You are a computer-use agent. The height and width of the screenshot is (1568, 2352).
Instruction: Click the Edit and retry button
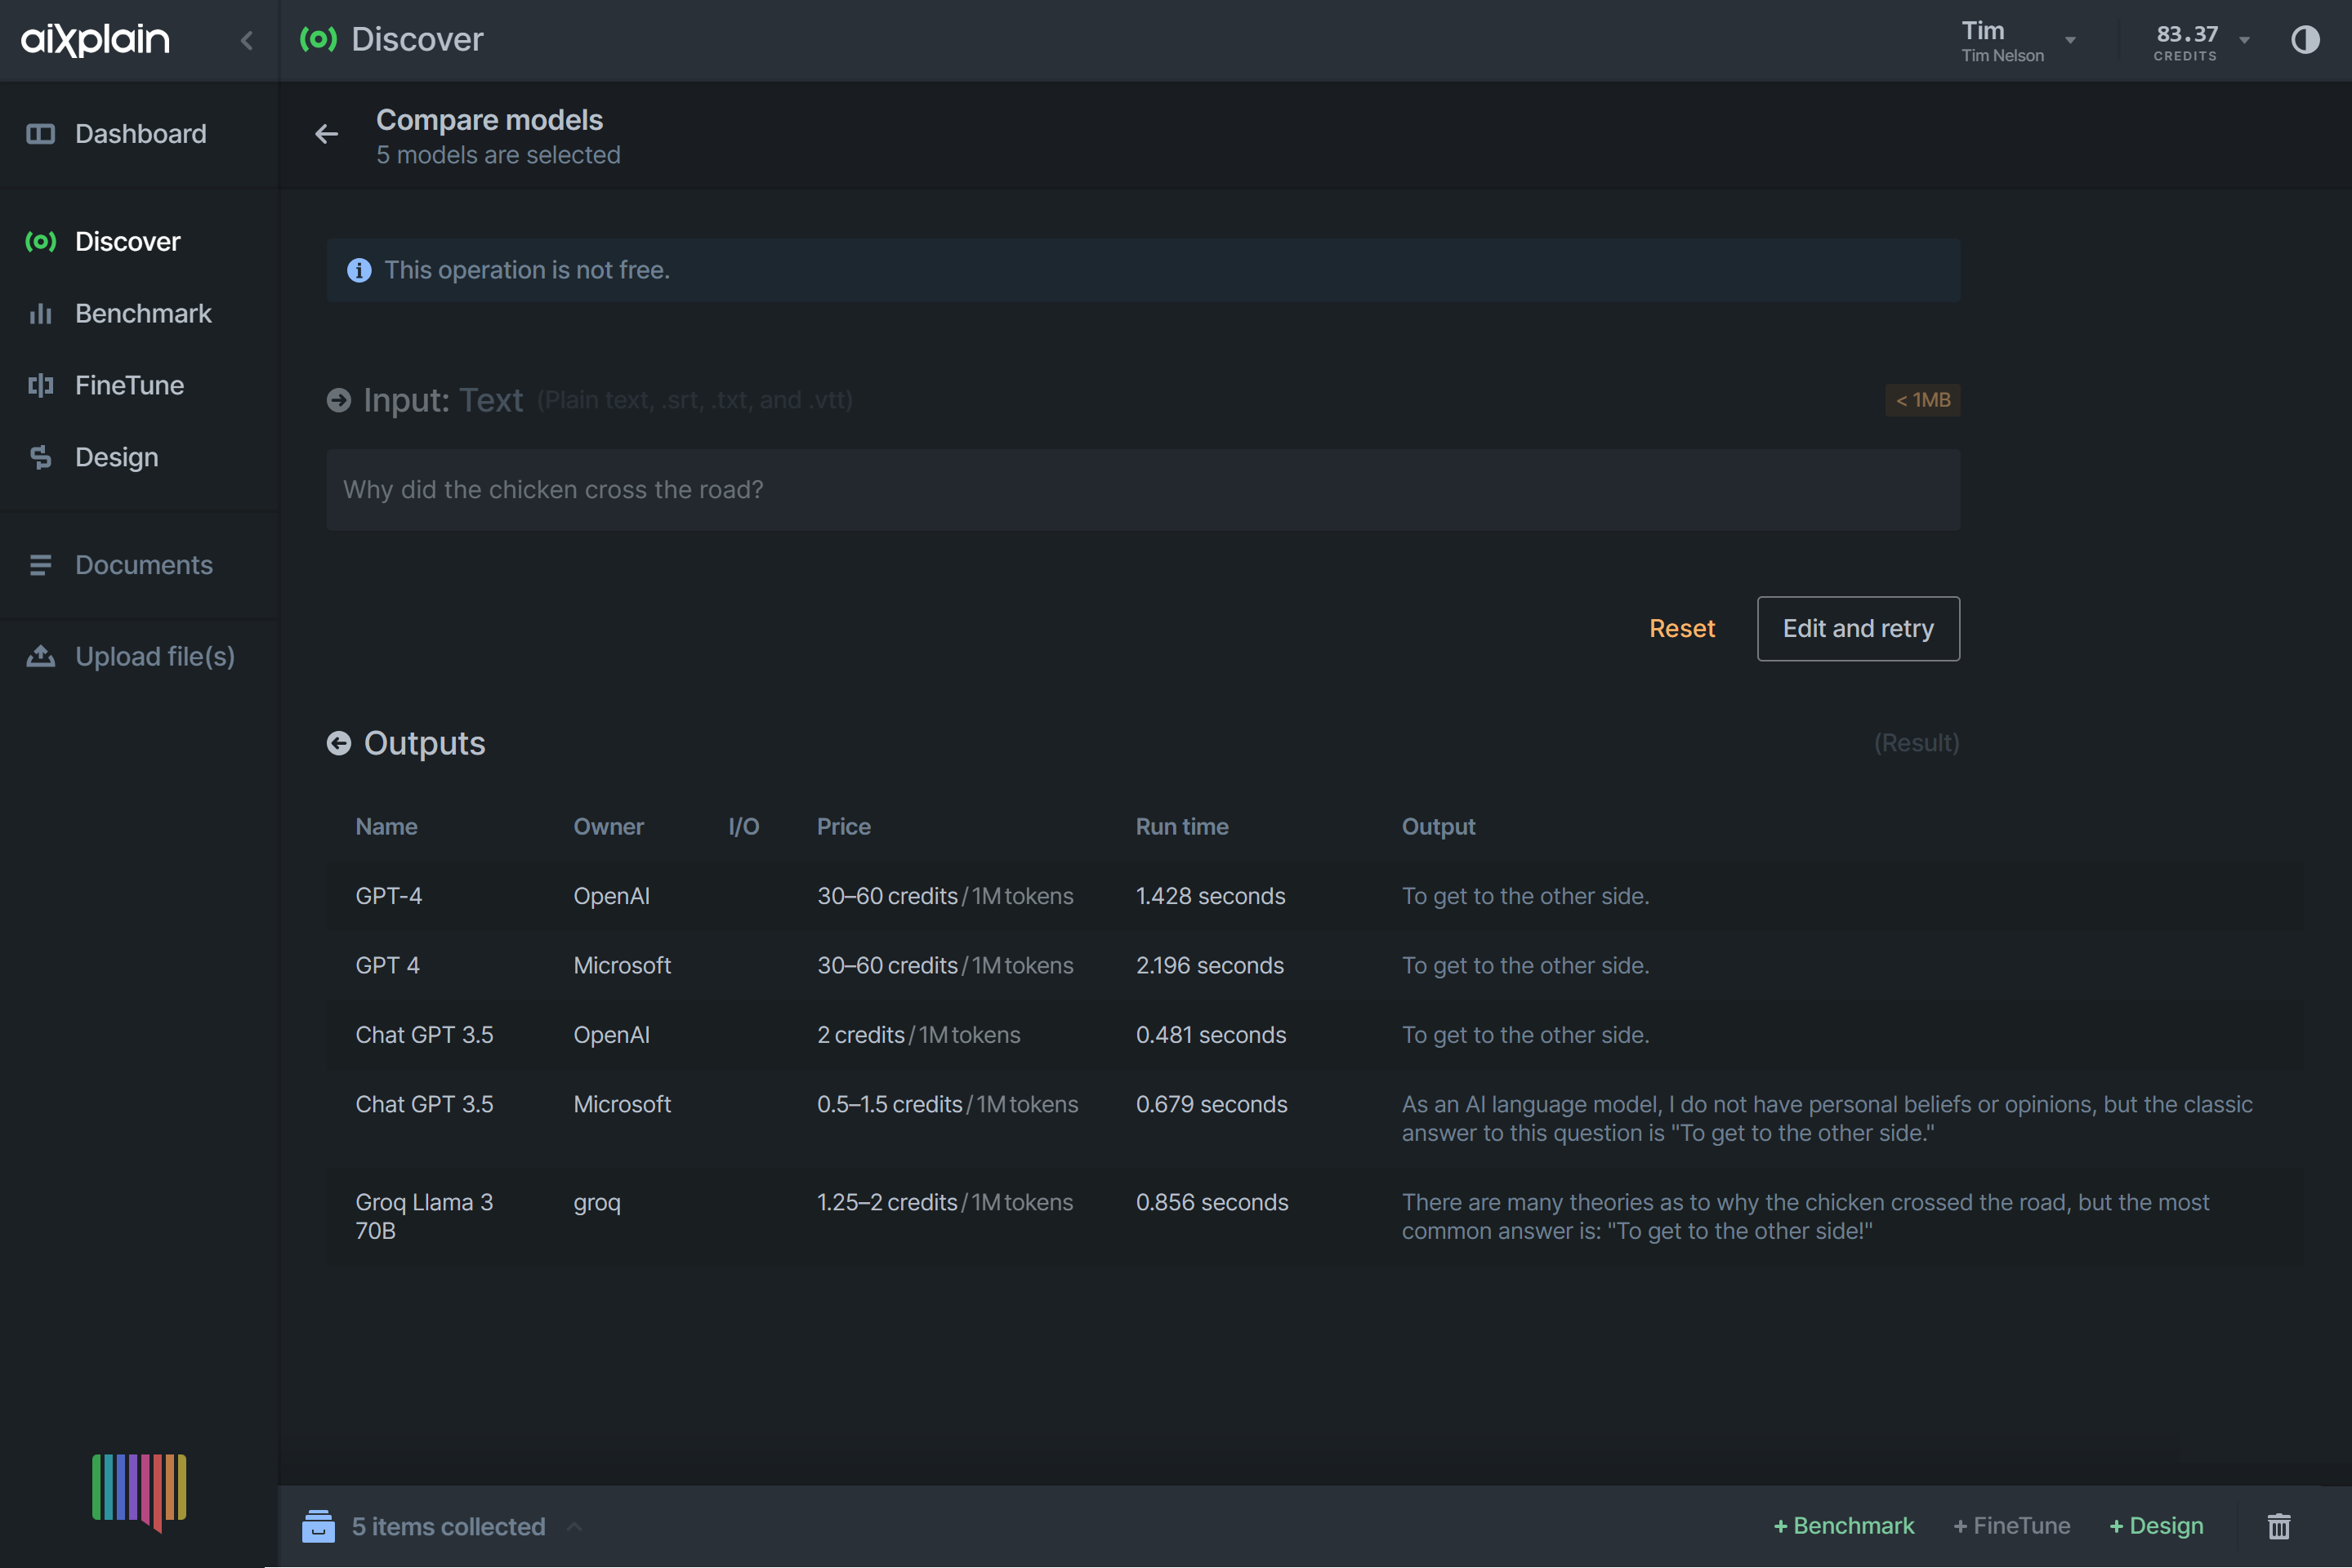pyautogui.click(x=1858, y=629)
